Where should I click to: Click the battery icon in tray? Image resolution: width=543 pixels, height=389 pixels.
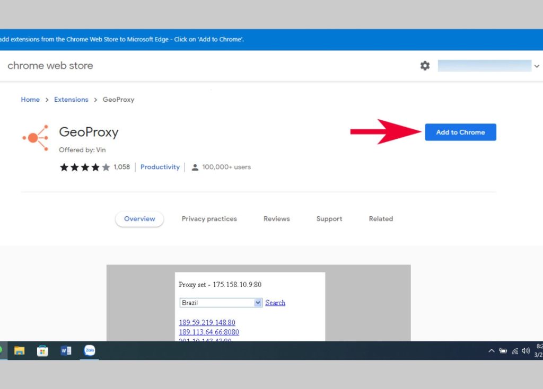click(x=503, y=351)
